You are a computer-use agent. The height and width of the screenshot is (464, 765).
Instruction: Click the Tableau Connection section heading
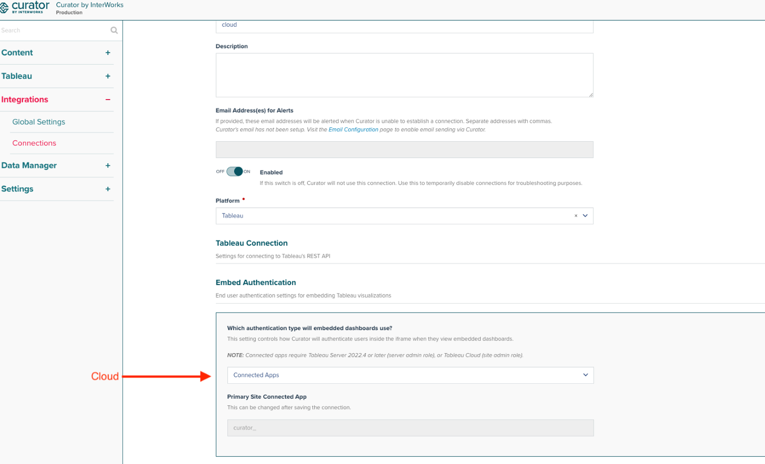pos(252,243)
